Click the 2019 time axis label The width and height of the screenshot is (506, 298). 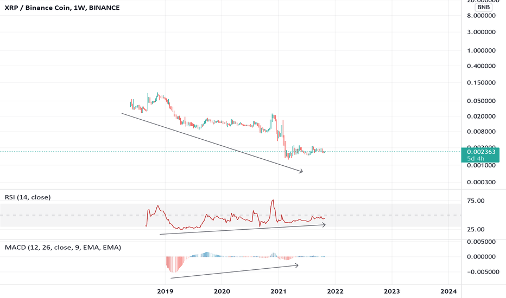[x=165, y=291]
